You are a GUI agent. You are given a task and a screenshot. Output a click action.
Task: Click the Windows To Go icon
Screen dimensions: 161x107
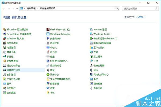coord(91,34)
